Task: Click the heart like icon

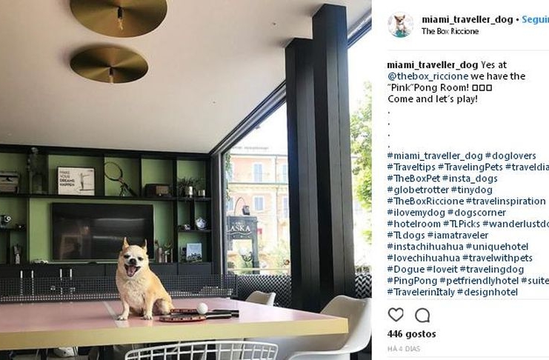Action: [396, 315]
